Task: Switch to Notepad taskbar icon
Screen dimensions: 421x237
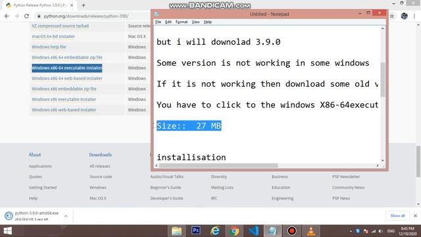Action: (x=272, y=231)
